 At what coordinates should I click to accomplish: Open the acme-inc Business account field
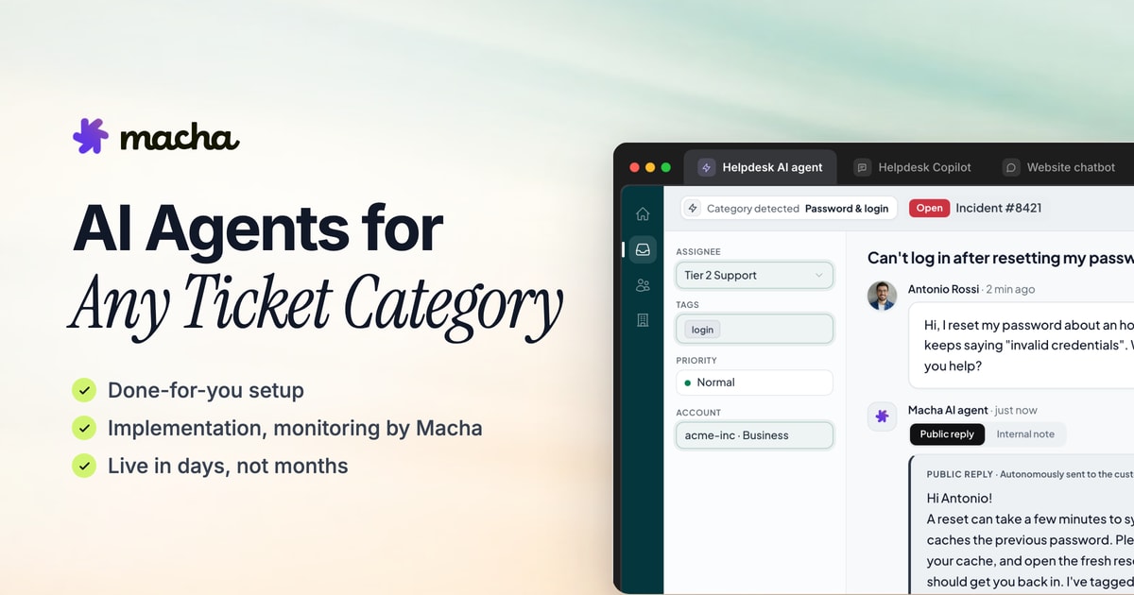click(754, 435)
